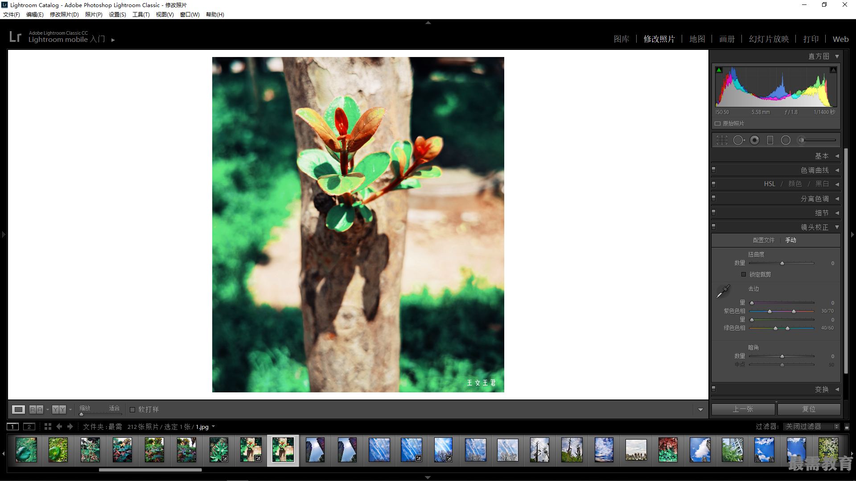Click the HSL label in panel header

coord(770,184)
